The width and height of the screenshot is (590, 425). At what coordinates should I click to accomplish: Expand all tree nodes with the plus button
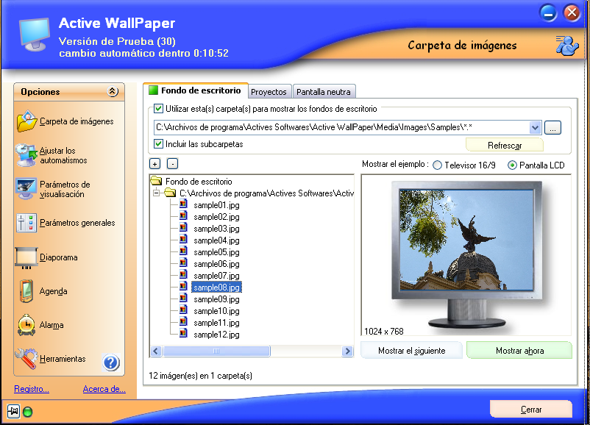click(x=154, y=164)
